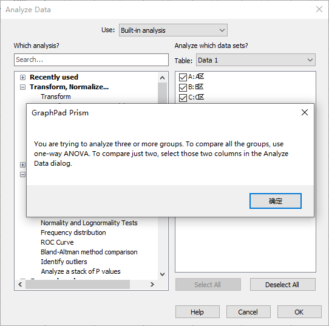The width and height of the screenshot is (329, 326).
Task: Collapse the Transform, Normalize group
Action: point(22,87)
